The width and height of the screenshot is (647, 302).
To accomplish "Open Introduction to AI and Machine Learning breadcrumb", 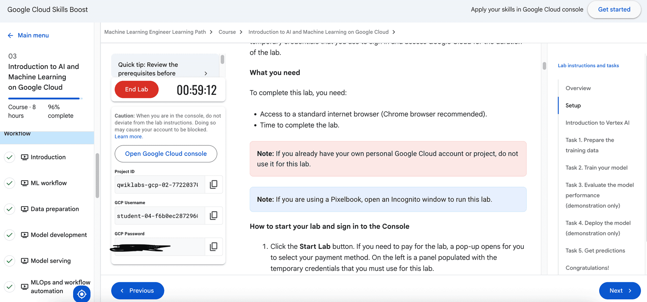I will (318, 32).
